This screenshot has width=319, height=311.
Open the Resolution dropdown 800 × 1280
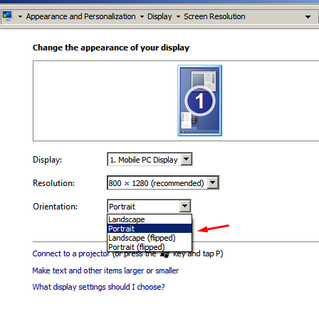[163, 182]
